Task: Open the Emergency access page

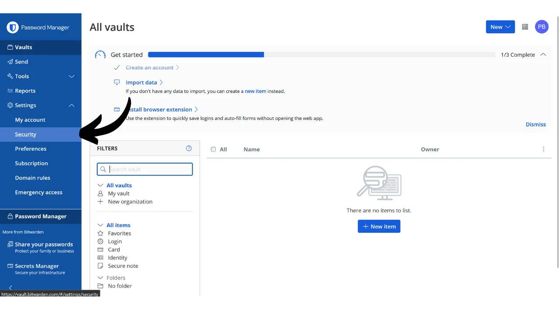Action: click(38, 192)
